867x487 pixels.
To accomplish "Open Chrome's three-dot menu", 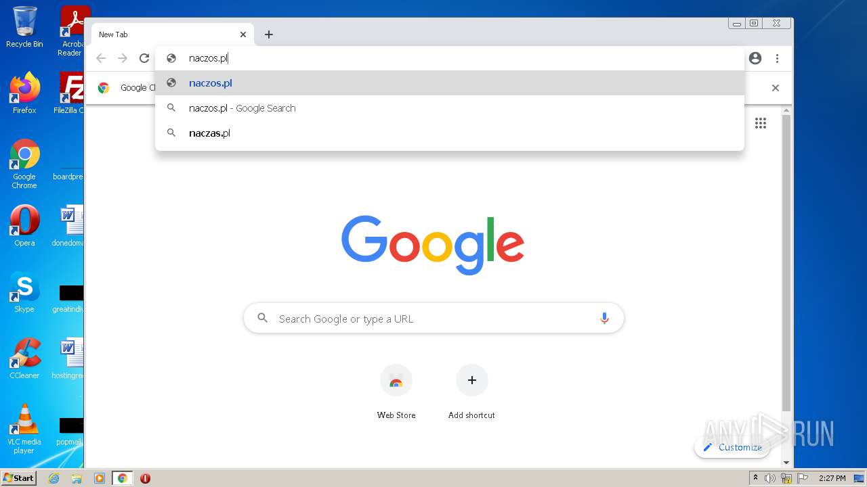I will pyautogui.click(x=777, y=58).
